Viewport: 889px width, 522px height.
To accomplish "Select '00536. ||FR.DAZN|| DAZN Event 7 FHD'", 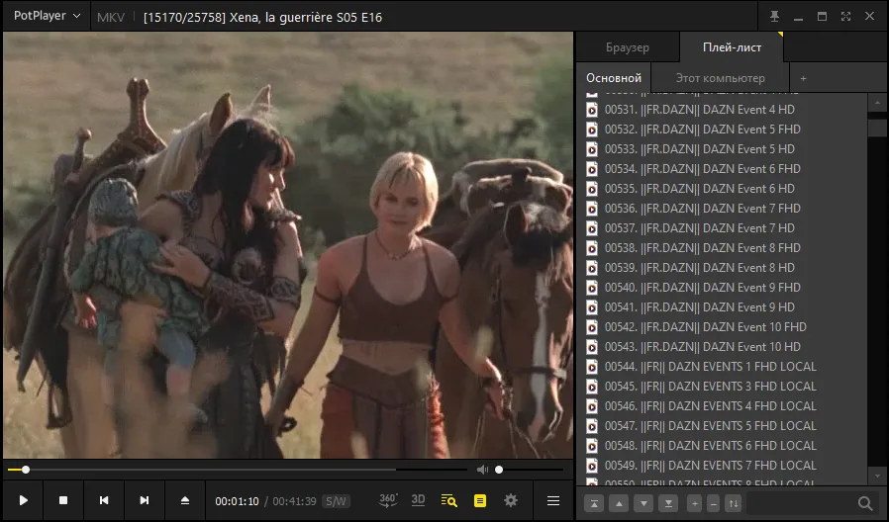I will (723, 209).
